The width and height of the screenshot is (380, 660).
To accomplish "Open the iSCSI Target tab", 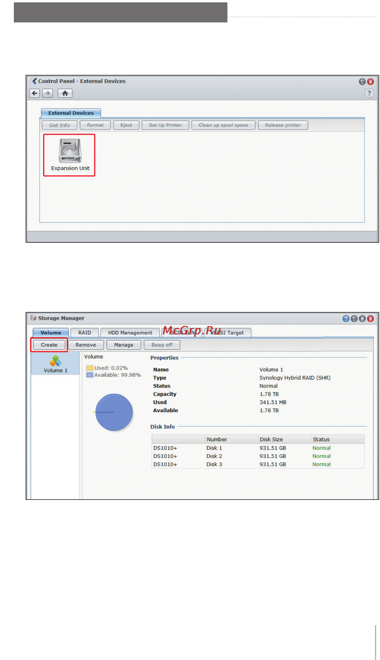I will [228, 333].
